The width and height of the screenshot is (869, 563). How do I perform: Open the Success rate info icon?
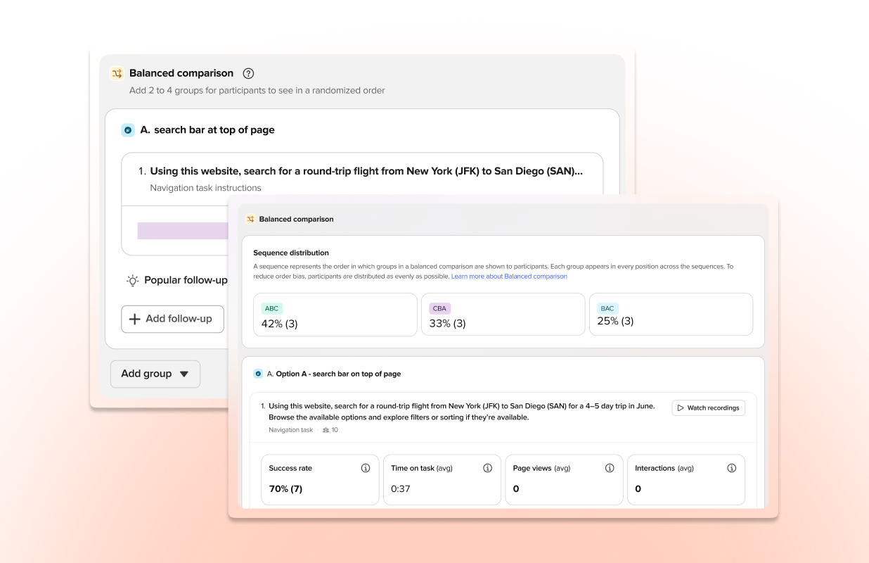pos(366,467)
